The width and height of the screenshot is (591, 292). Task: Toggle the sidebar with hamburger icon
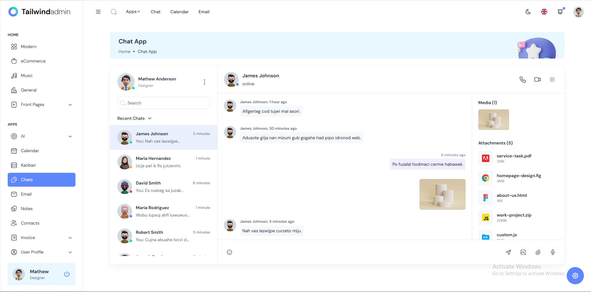(x=98, y=12)
